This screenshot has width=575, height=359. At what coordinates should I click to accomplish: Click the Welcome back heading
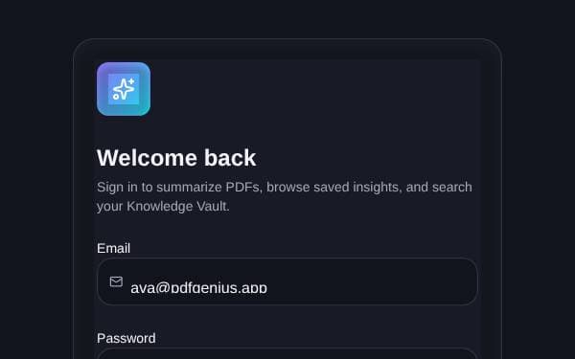click(176, 158)
